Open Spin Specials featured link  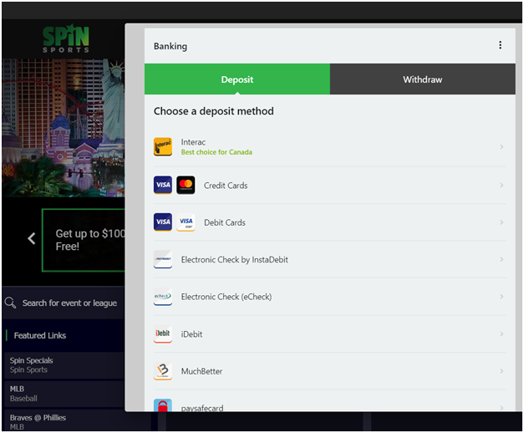(64, 365)
